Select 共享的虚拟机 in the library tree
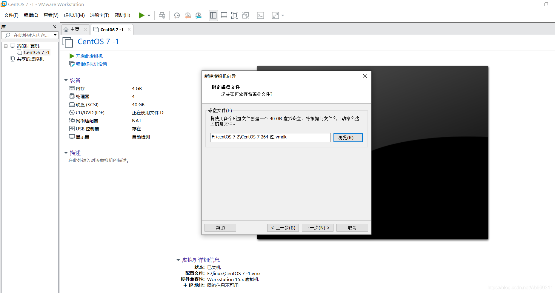The width and height of the screenshot is (555, 293). click(30, 59)
